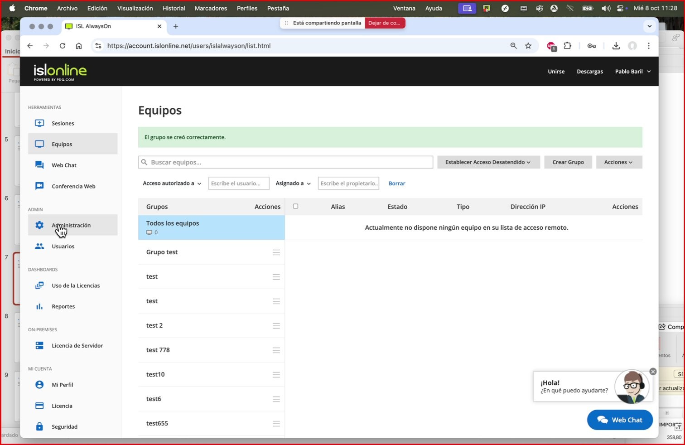Screen dimensions: 685x445
Task: Expand Establecer Acceso Desatendido dropdown
Action: (x=488, y=162)
